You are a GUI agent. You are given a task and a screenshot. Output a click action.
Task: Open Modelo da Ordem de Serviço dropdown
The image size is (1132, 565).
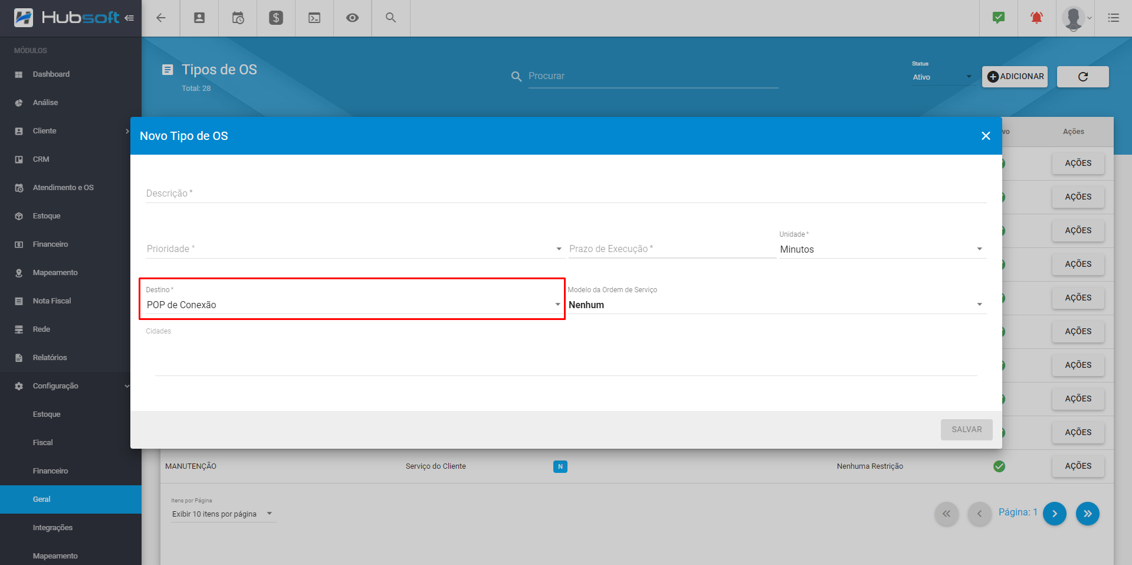(776, 305)
